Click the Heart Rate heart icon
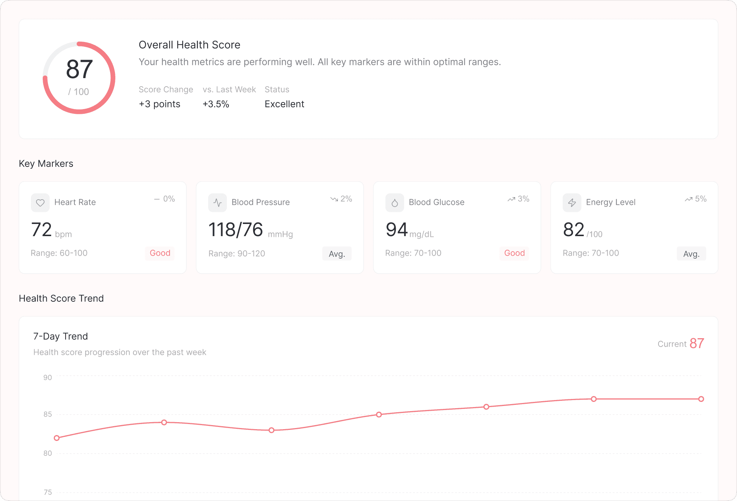 [40, 203]
